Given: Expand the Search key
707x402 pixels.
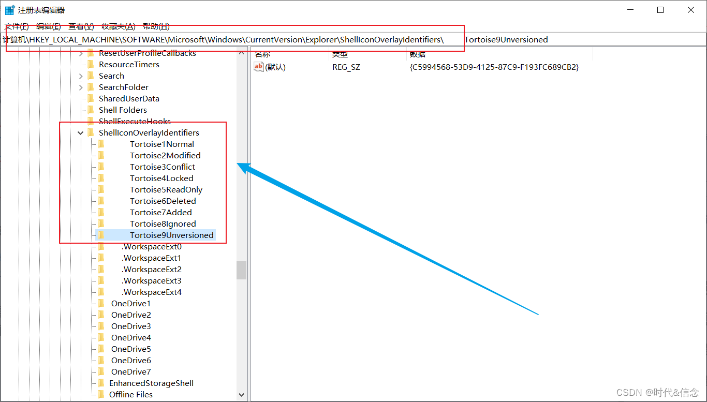Looking at the screenshot, I should pos(81,76).
